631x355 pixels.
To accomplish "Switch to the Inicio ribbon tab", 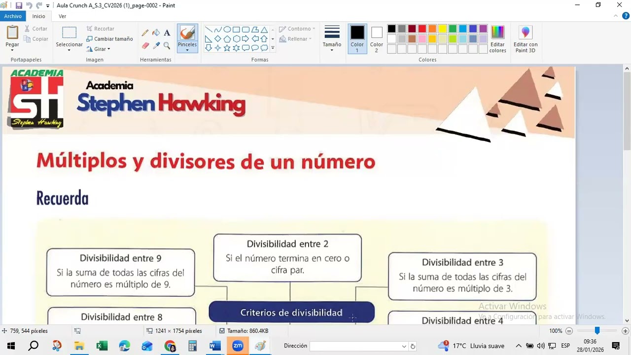I will [39, 16].
